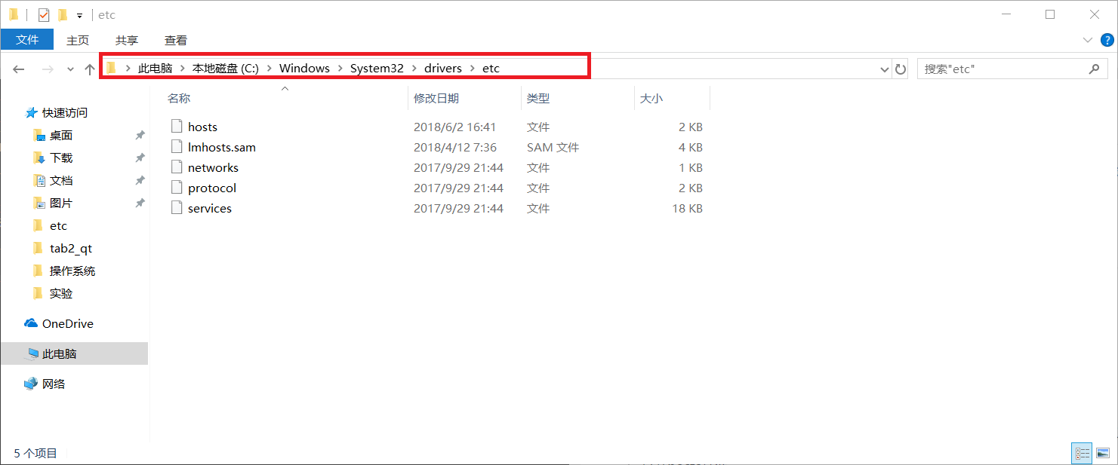The height and width of the screenshot is (465, 1118).
Task: Open the hosts file
Action: point(202,126)
